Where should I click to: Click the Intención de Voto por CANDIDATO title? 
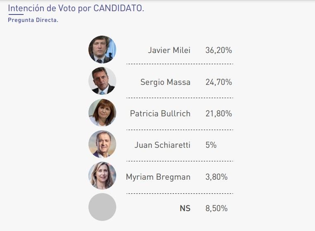[x=76, y=8]
